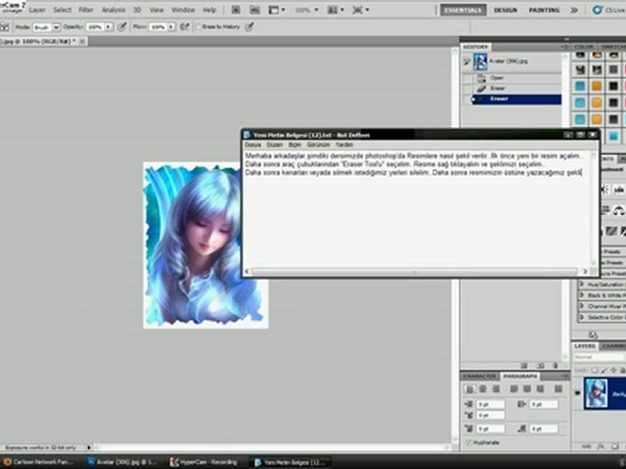This screenshot has width=626, height=469.
Task: Open the Arrange Documents dropdown
Action: pos(336,10)
